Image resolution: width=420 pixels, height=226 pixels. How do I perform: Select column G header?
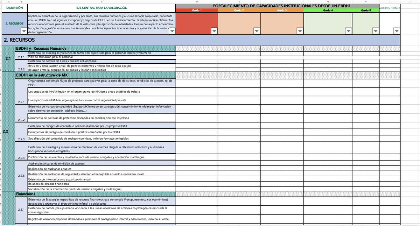[x=328, y=2]
